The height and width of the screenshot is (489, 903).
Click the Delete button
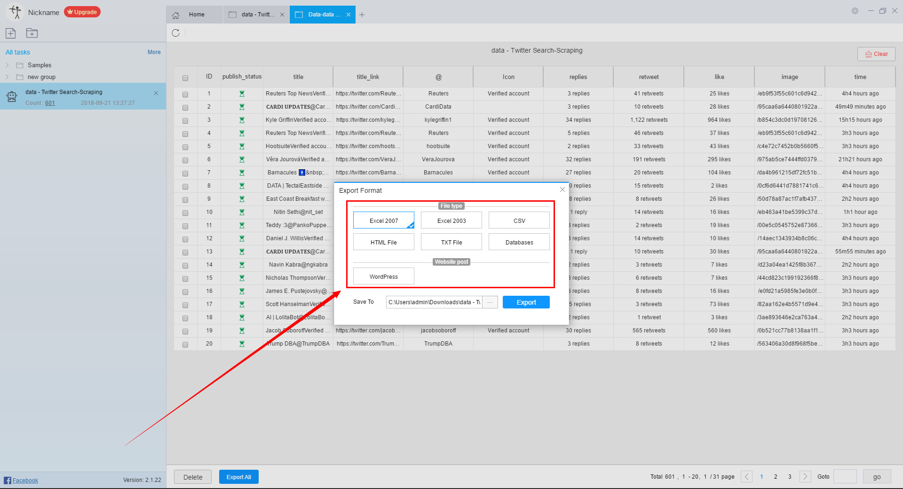tap(193, 477)
